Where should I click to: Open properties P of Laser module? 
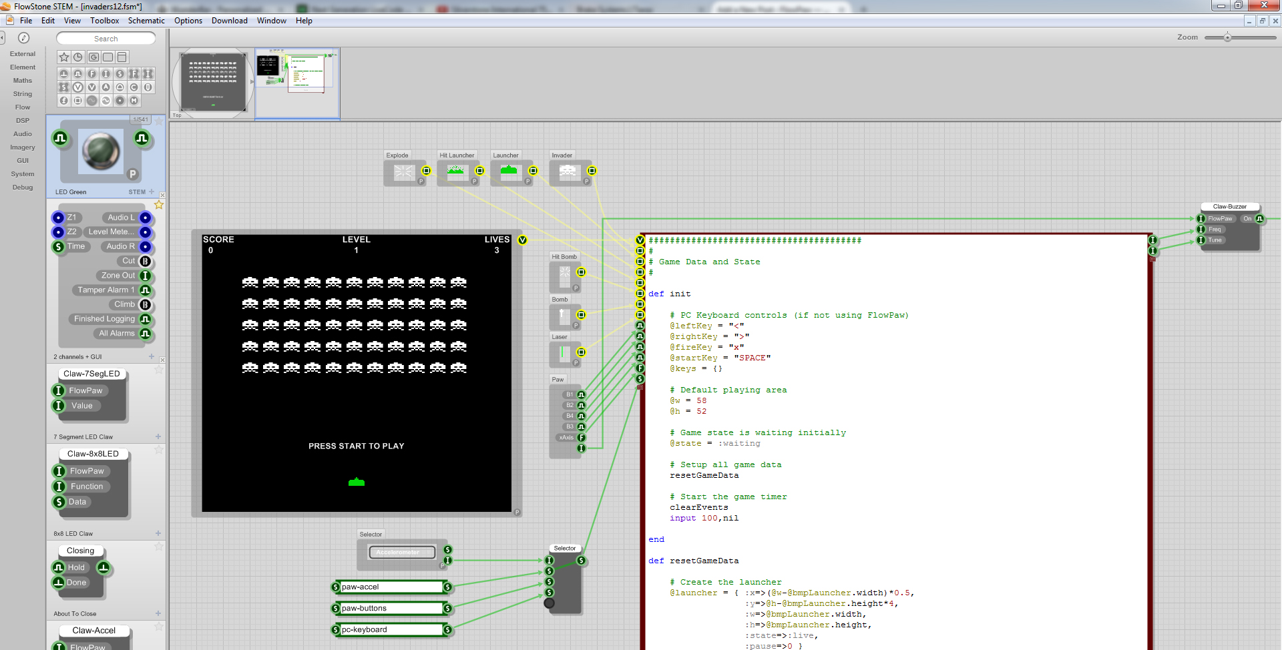[x=576, y=363]
